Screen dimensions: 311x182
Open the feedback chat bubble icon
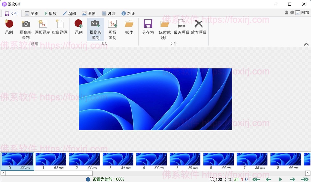pyautogui.click(x=292, y=12)
